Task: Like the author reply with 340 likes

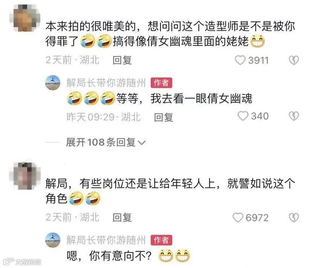Action: (x=243, y=116)
